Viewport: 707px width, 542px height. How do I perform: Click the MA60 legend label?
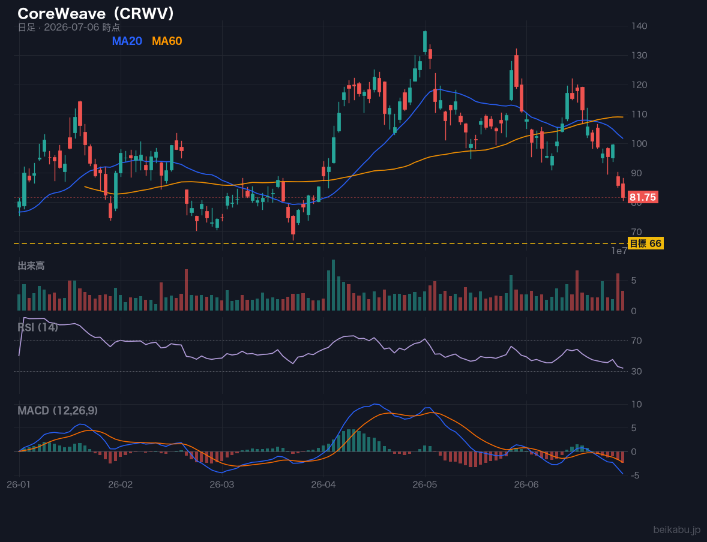point(167,41)
